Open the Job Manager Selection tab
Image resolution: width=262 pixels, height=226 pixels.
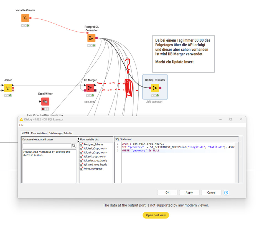coord(61,133)
